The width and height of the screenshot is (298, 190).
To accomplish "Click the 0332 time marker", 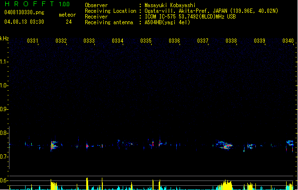I will coord(61,40).
